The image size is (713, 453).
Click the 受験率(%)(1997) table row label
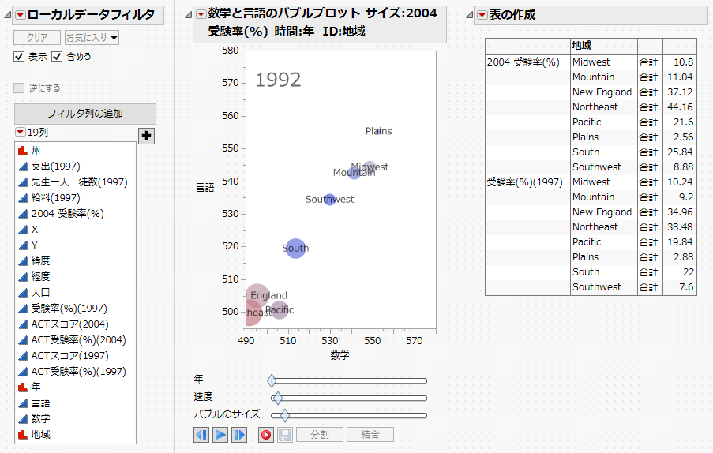[525, 182]
